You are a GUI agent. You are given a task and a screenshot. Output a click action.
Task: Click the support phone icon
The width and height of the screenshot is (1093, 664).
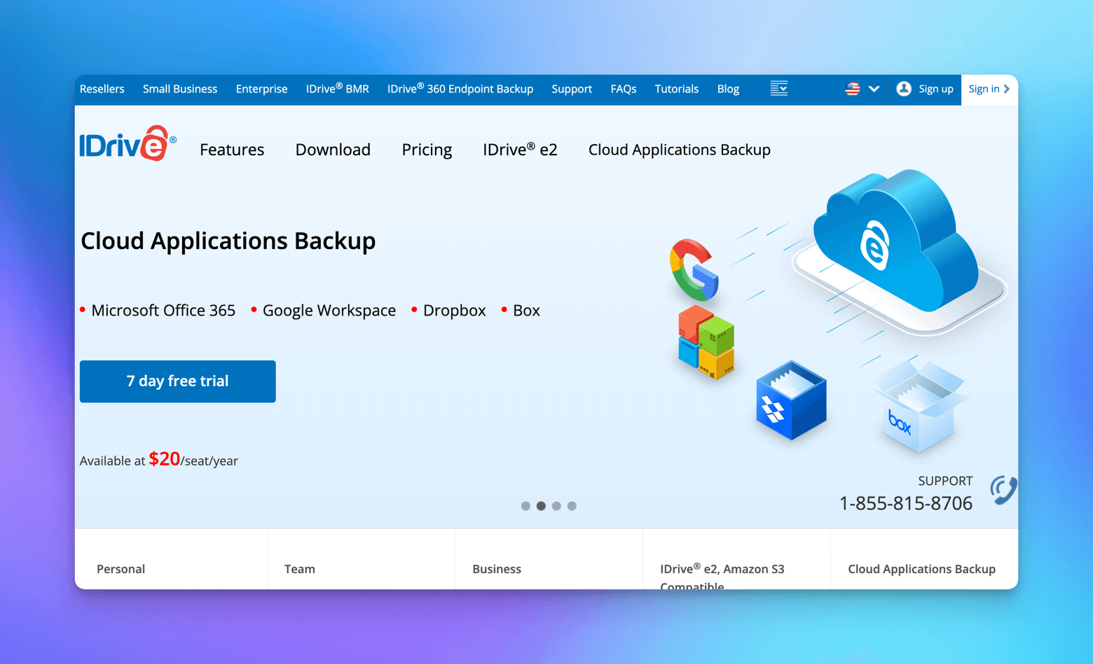pyautogui.click(x=1003, y=490)
